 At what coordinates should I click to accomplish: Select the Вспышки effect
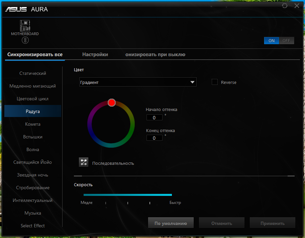coord(33,137)
